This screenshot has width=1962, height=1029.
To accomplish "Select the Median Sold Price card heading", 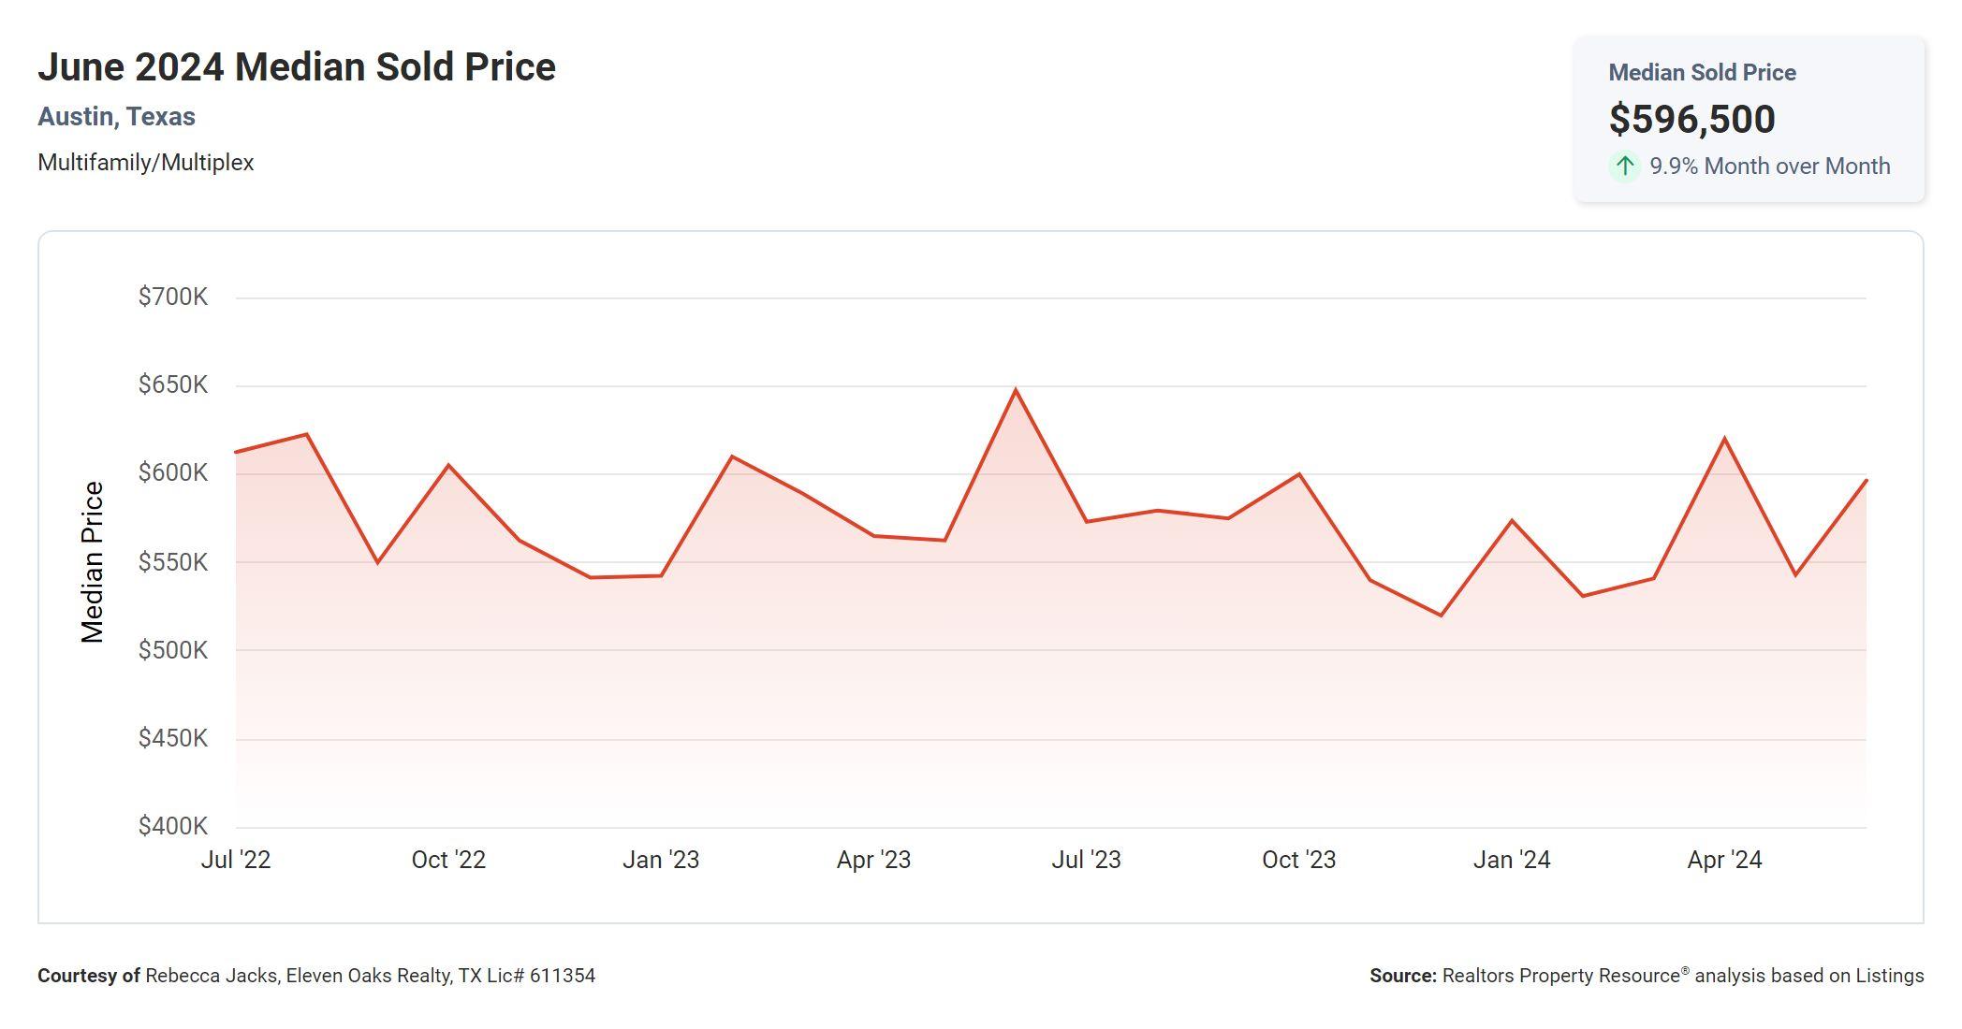I will [1702, 73].
